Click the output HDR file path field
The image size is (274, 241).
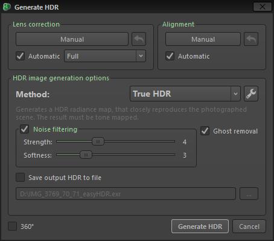pos(126,194)
